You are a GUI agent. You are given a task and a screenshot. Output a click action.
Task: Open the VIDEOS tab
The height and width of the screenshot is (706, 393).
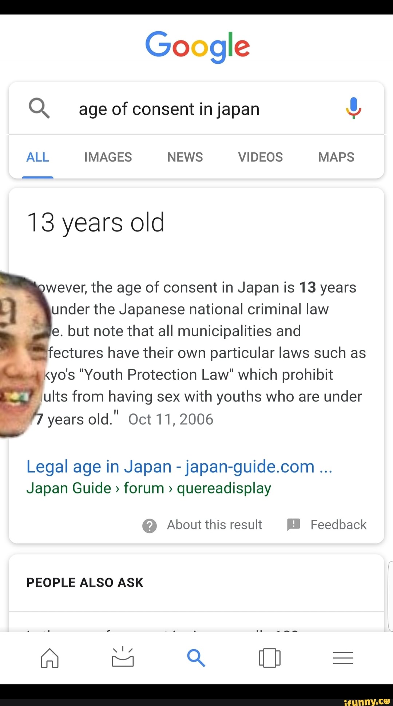[x=261, y=157]
